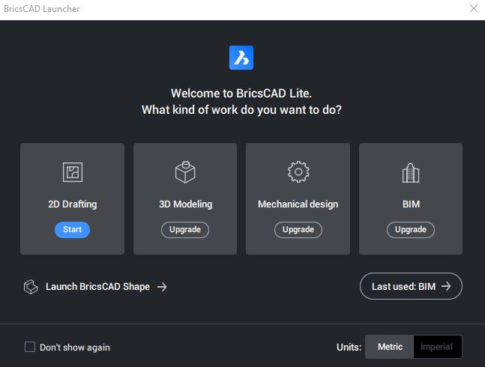
Task: Click 'What kind of work' prompt text
Action: 241,109
